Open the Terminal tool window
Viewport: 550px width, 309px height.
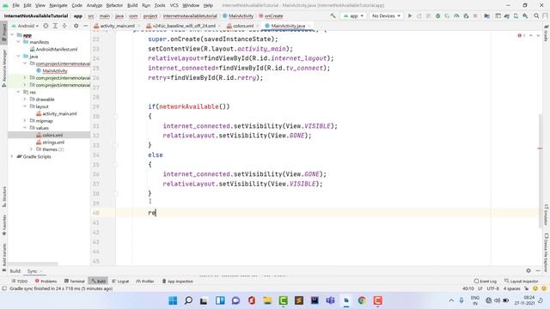pyautogui.click(x=75, y=281)
